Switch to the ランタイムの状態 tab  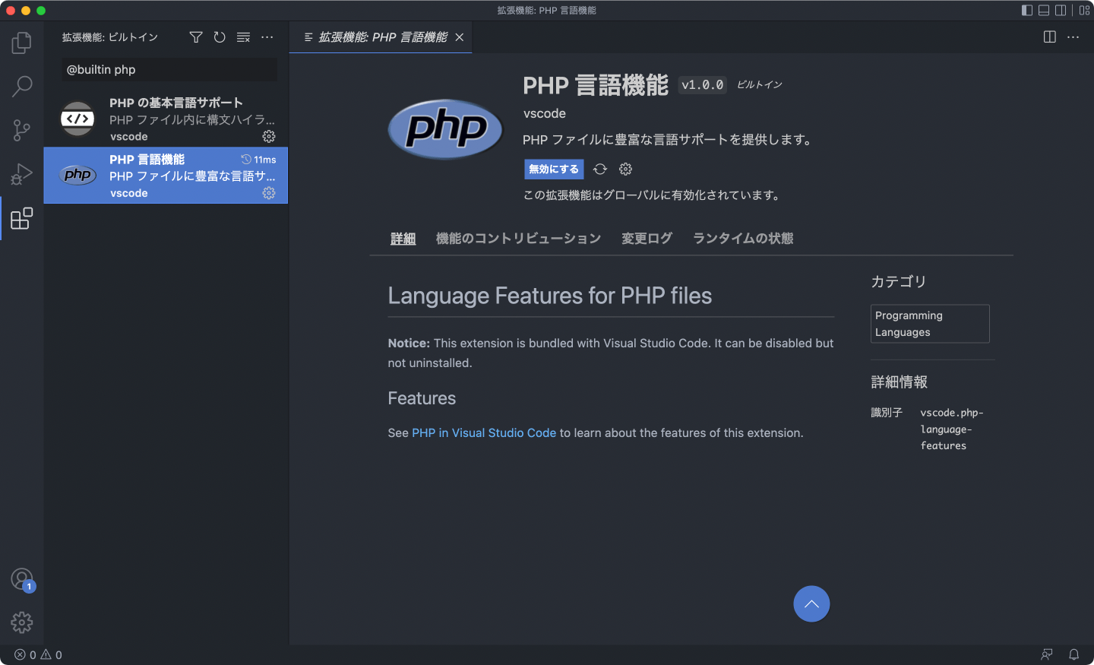tap(743, 239)
